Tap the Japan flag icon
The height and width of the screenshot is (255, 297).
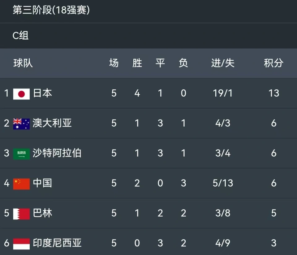point(21,94)
